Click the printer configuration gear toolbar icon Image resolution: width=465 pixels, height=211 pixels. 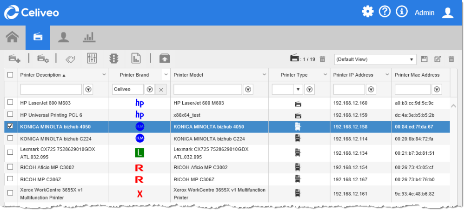pyautogui.click(x=43, y=59)
